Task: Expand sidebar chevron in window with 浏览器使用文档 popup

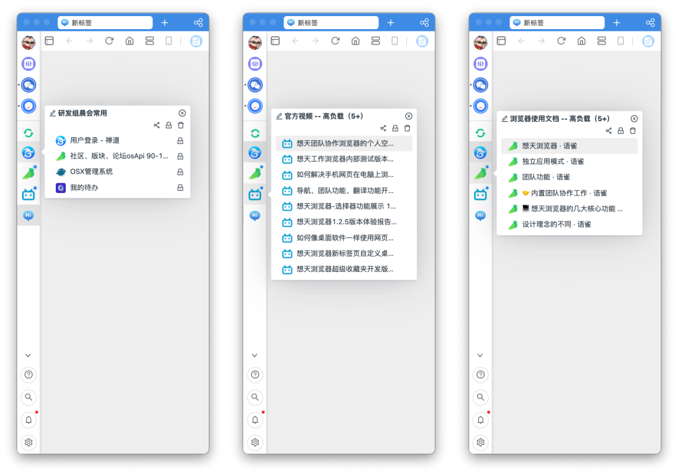Action: pos(481,356)
